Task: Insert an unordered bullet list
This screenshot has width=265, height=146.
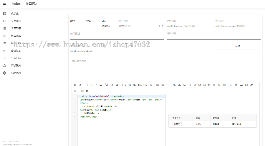Action: click(x=158, y=85)
